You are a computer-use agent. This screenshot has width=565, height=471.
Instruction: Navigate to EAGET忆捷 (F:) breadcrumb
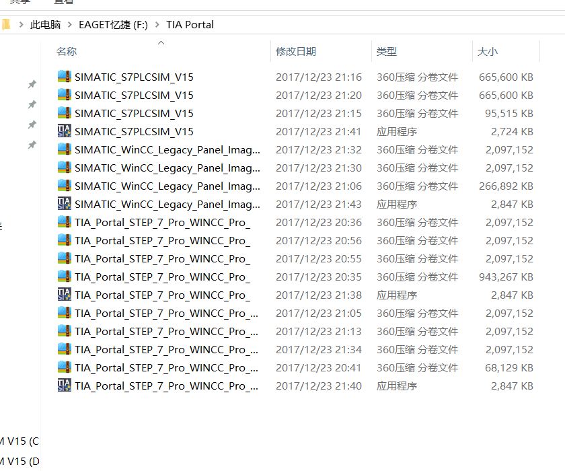click(x=113, y=25)
